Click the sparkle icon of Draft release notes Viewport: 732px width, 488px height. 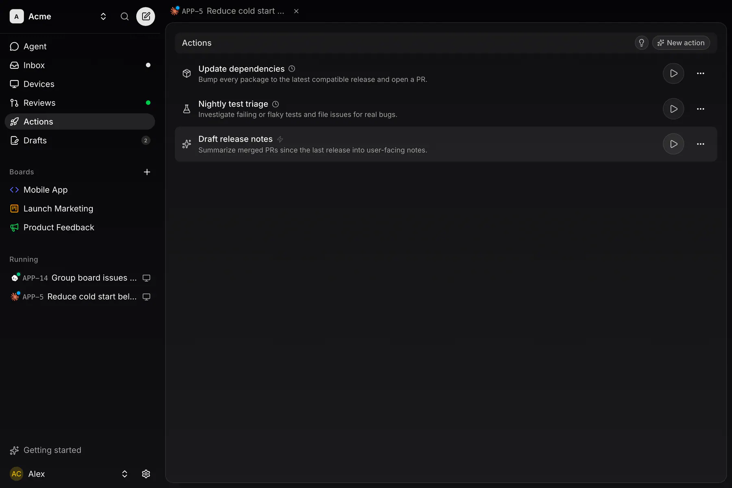187,144
